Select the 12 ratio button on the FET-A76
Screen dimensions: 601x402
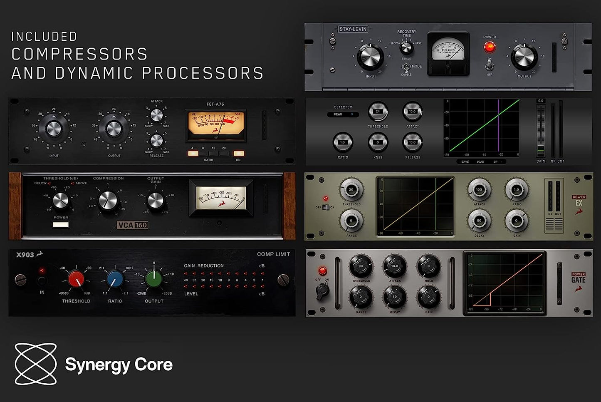click(x=213, y=153)
